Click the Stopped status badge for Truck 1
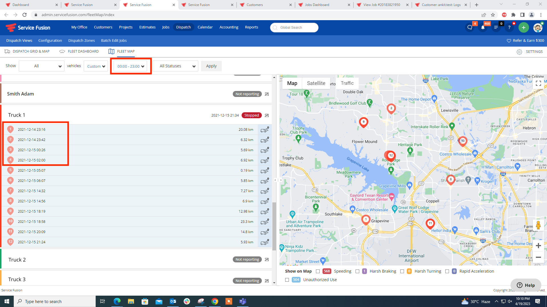 click(252, 115)
